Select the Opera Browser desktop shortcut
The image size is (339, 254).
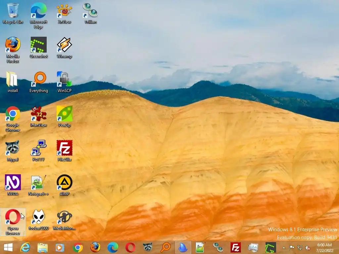(13, 222)
